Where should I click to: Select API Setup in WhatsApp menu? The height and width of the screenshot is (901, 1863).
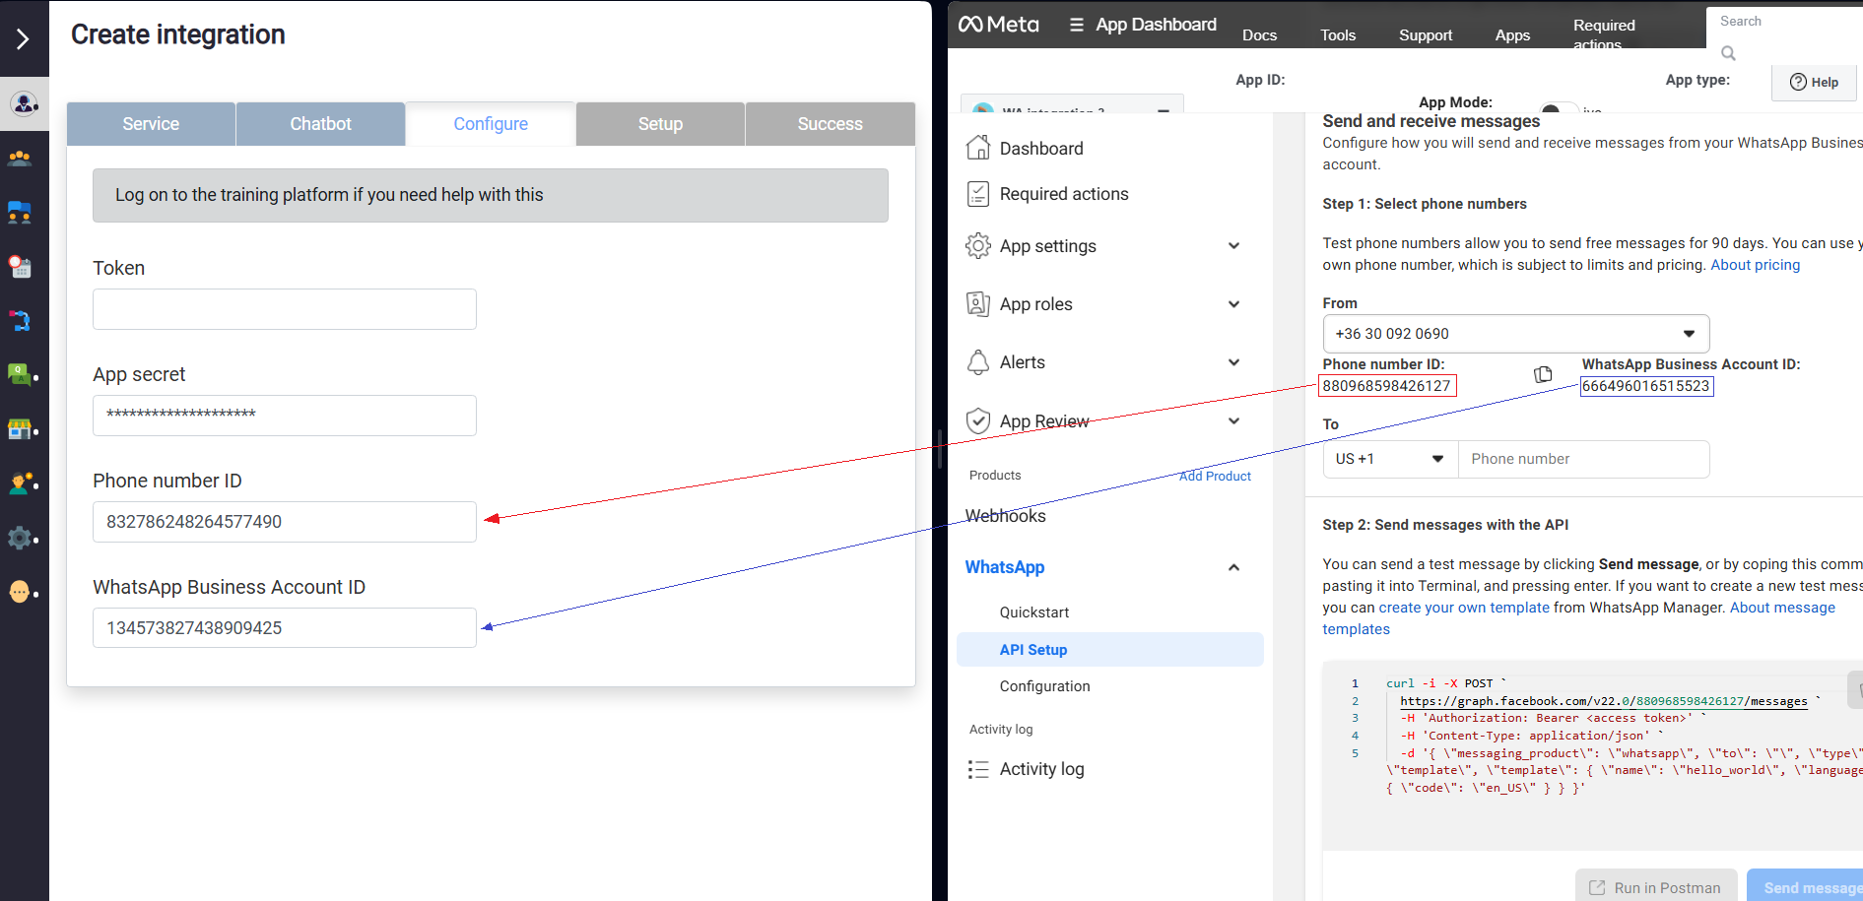point(1033,650)
